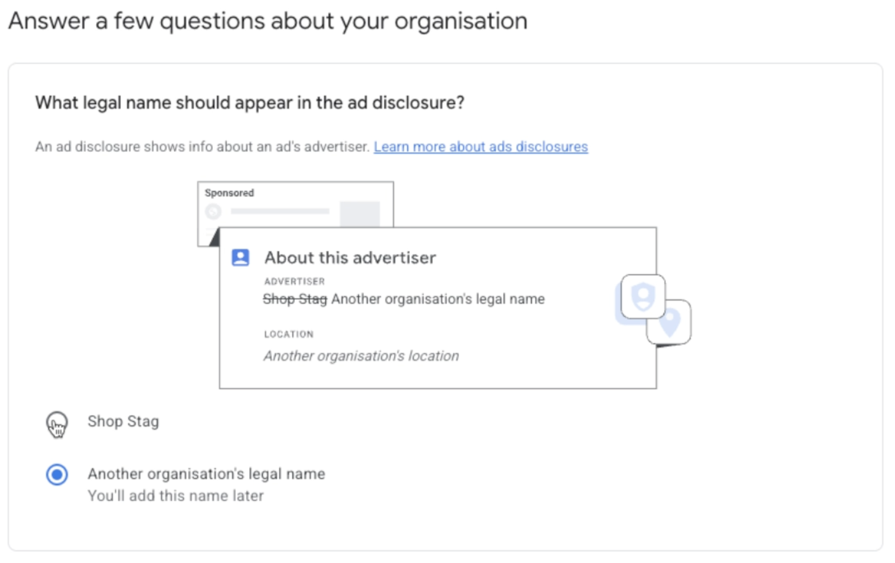
Task: Click the You'll add this name later text
Action: 175,496
